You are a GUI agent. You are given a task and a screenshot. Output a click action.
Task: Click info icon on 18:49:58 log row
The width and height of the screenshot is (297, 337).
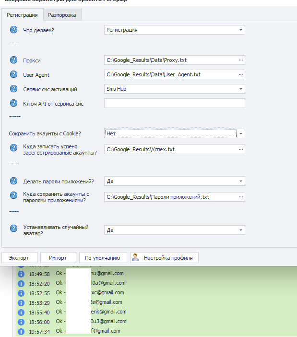(21, 274)
